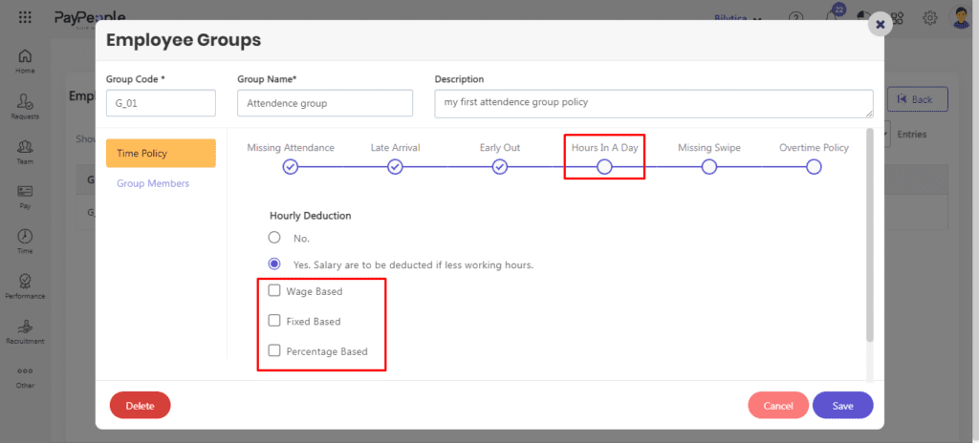Expand the Bilytica company dropdown
979x443 pixels.
(x=739, y=18)
